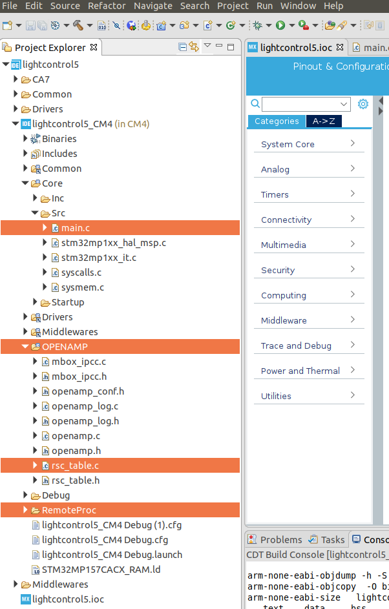Expand the RemoteProc folder
Screen dimensions: 389x609
25,510
